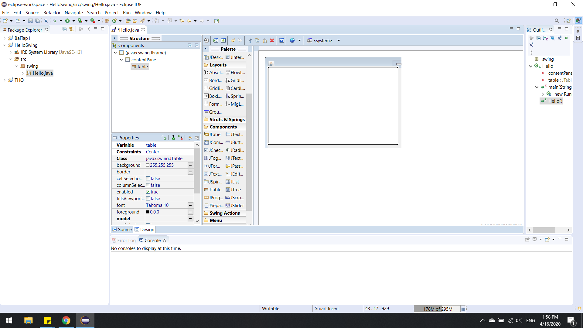The height and width of the screenshot is (328, 583).
Task: Select JTable component in the palette
Action: 213,190
